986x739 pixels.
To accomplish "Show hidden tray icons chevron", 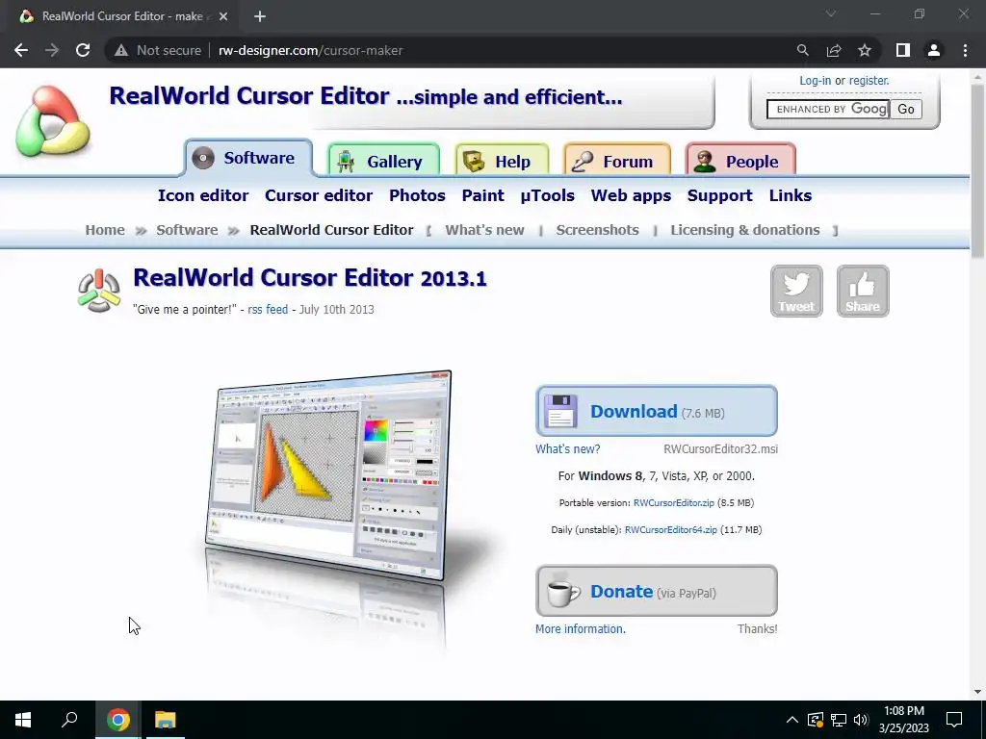I will [791, 720].
